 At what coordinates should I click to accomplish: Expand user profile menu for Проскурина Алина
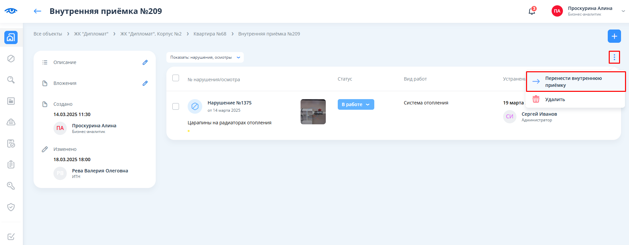coord(623,11)
